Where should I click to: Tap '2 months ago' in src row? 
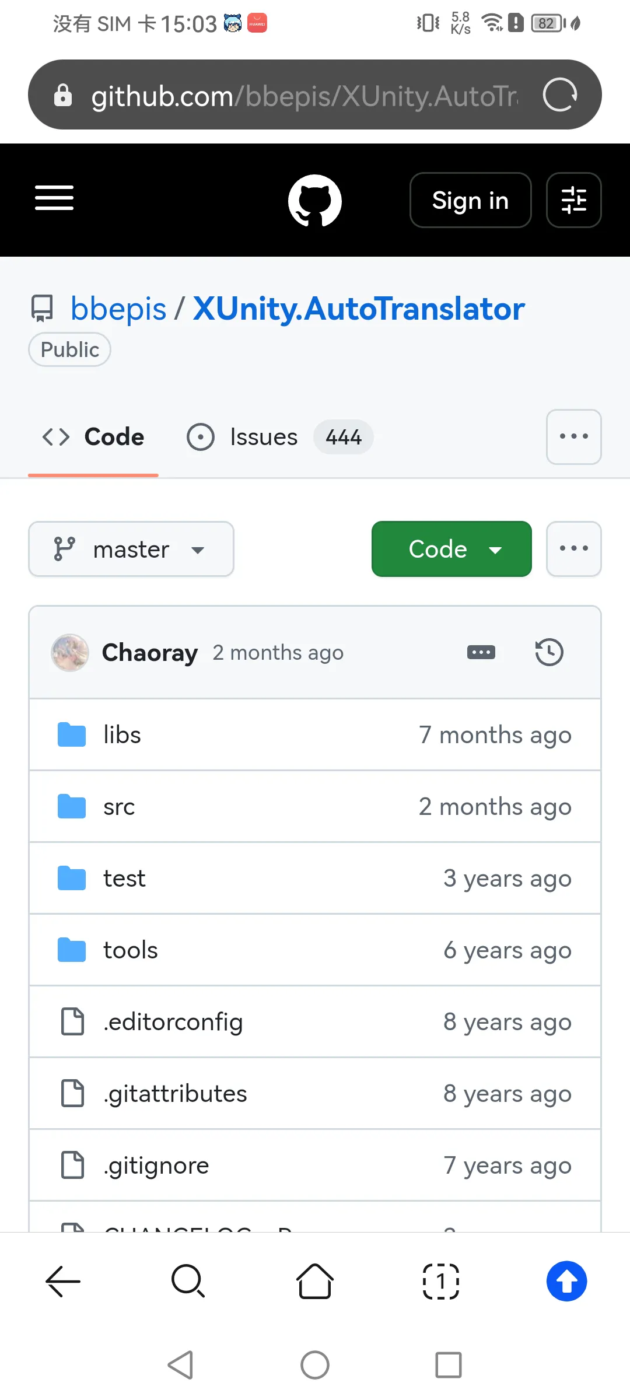coord(495,807)
